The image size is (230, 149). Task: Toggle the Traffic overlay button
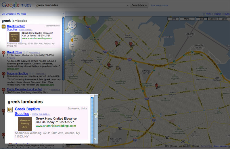click(173, 19)
